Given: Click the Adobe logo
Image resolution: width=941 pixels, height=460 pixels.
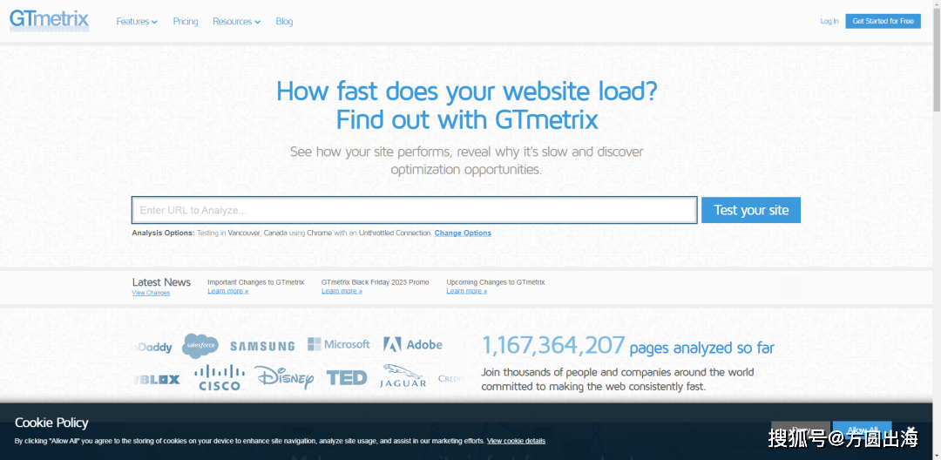Looking at the screenshot, I should pos(413,344).
